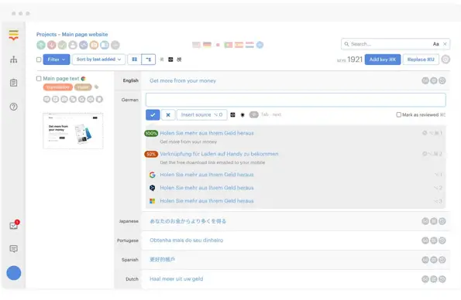Click the Main page text key name
Viewport: 461px width, 300px height.
[x=61, y=78]
